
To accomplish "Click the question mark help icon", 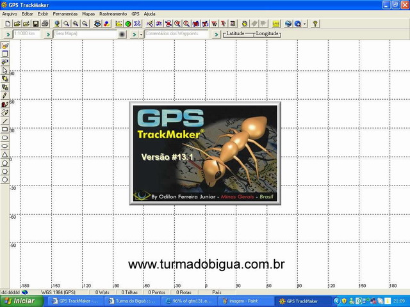I will [x=315, y=24].
